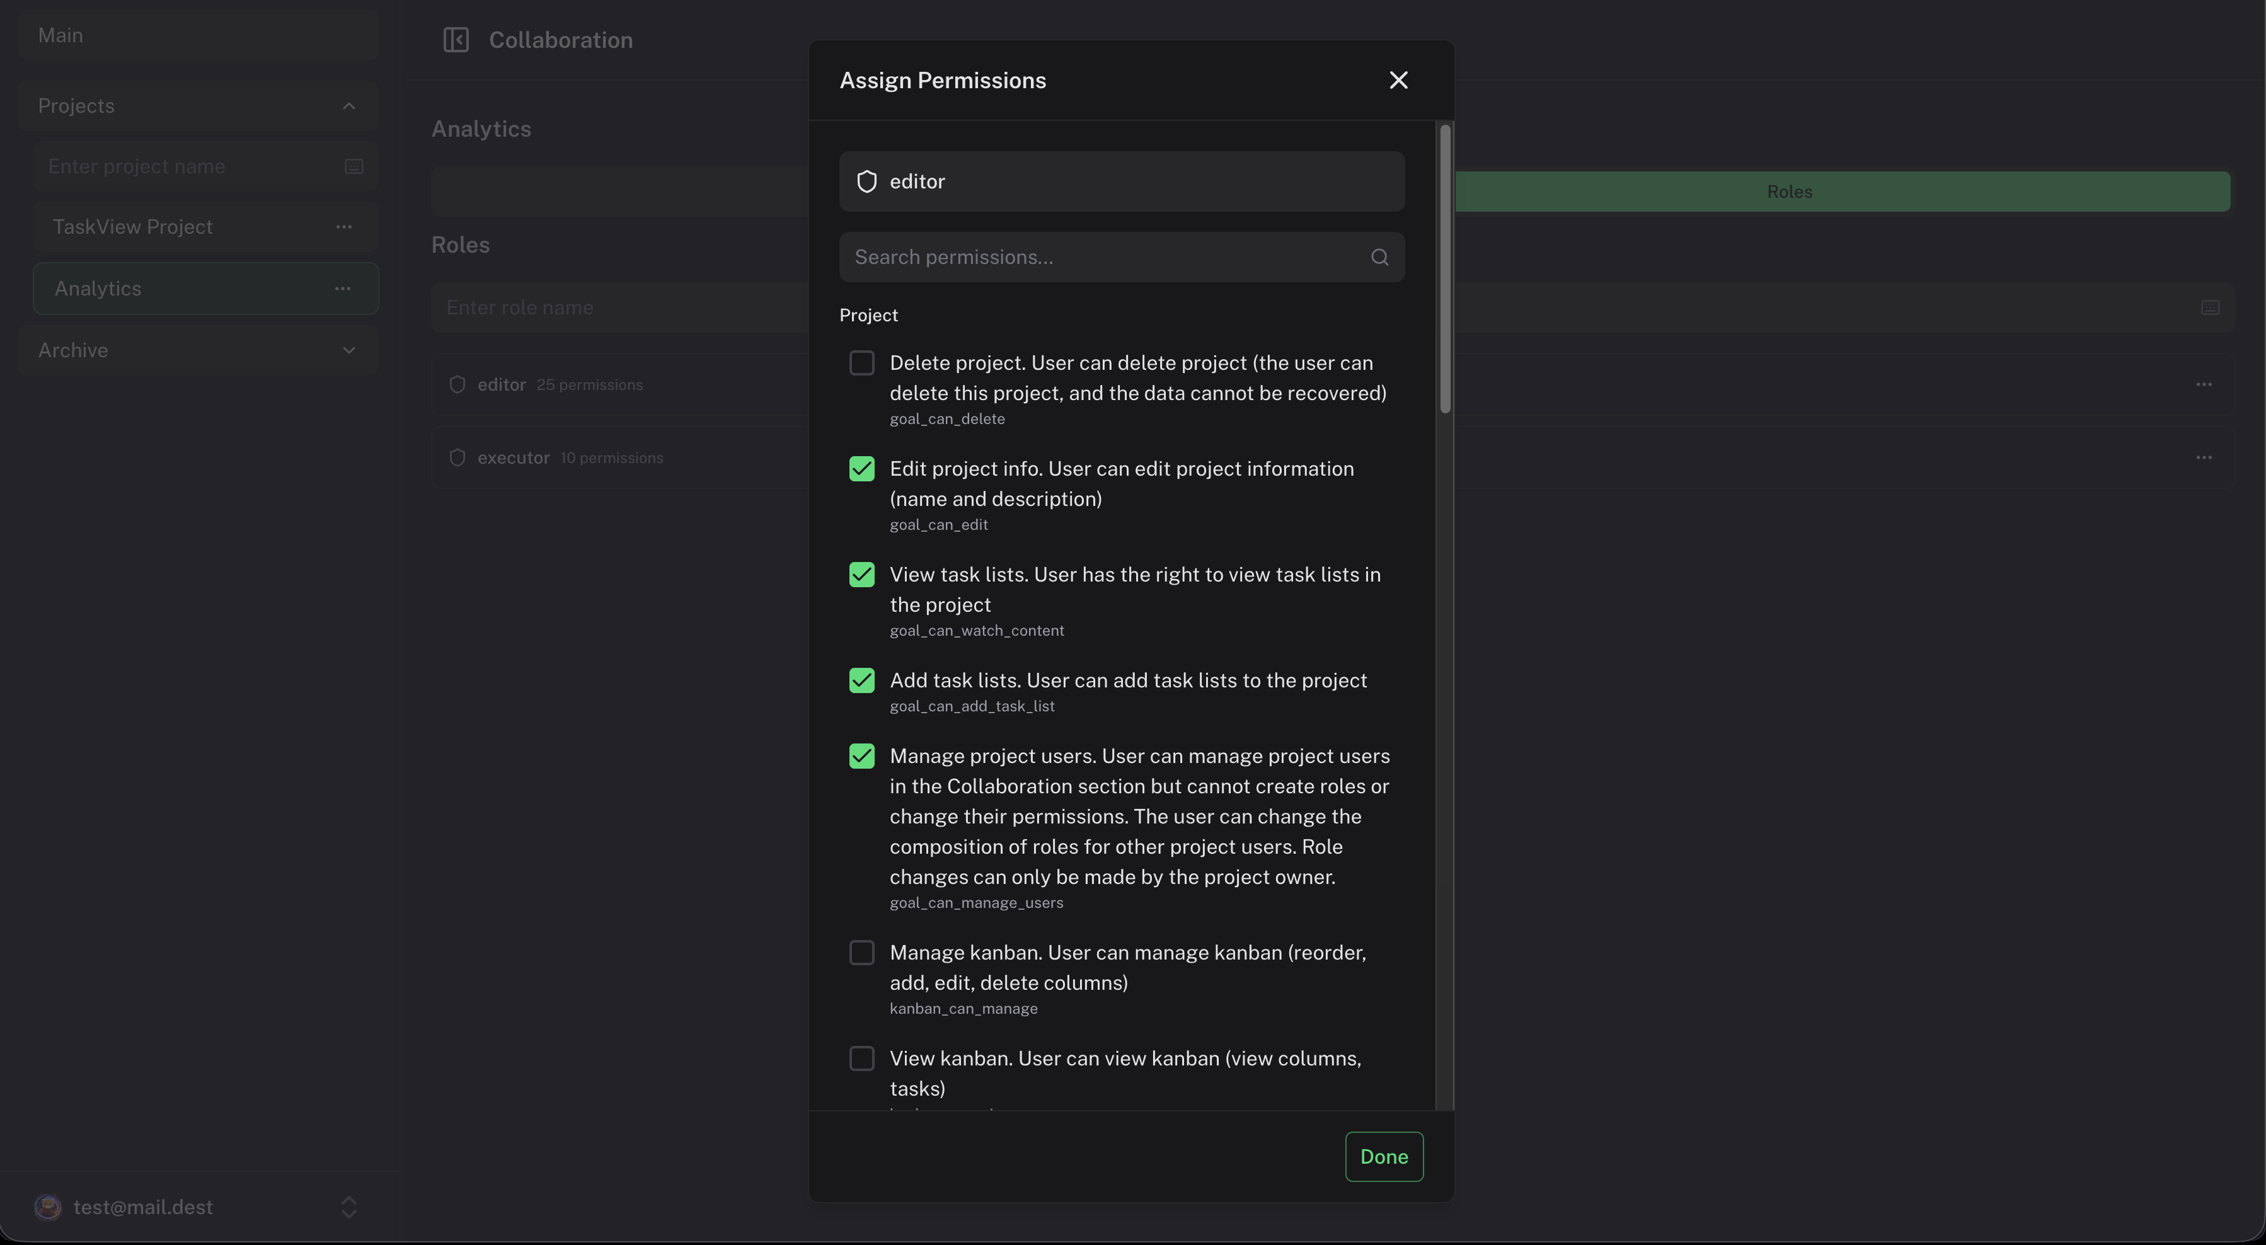The width and height of the screenshot is (2266, 1245).
Task: Click the shield icon next to editor role
Action: (x=866, y=181)
